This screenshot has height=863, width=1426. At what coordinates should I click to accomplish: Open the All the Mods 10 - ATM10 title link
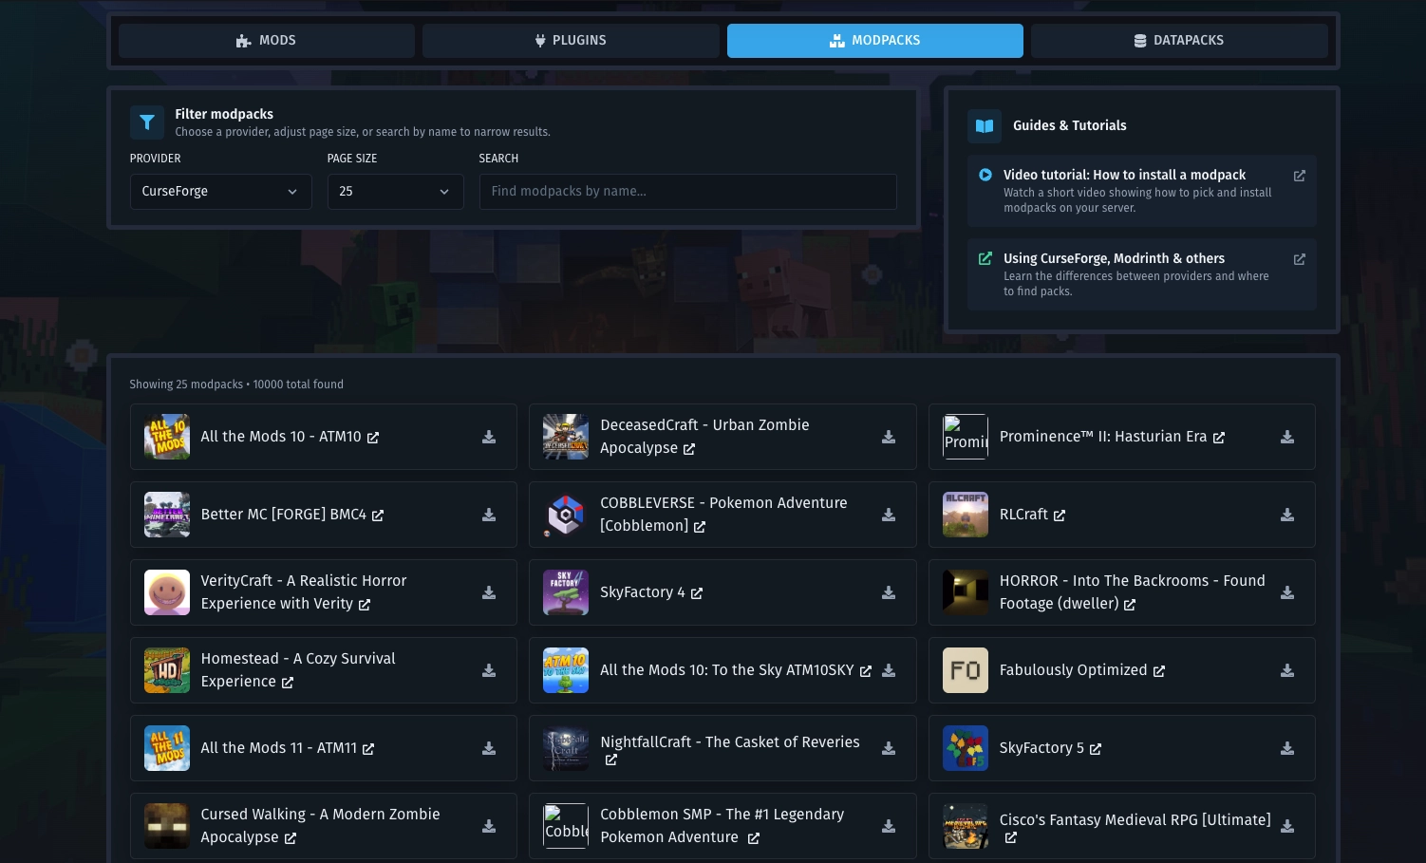281,437
